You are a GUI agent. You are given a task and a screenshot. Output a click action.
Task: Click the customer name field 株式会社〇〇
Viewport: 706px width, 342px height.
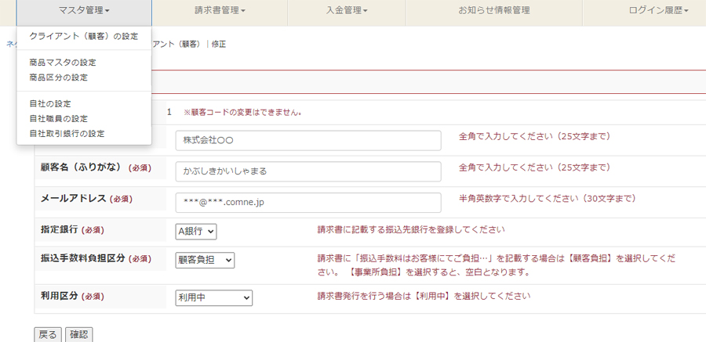[x=308, y=140]
